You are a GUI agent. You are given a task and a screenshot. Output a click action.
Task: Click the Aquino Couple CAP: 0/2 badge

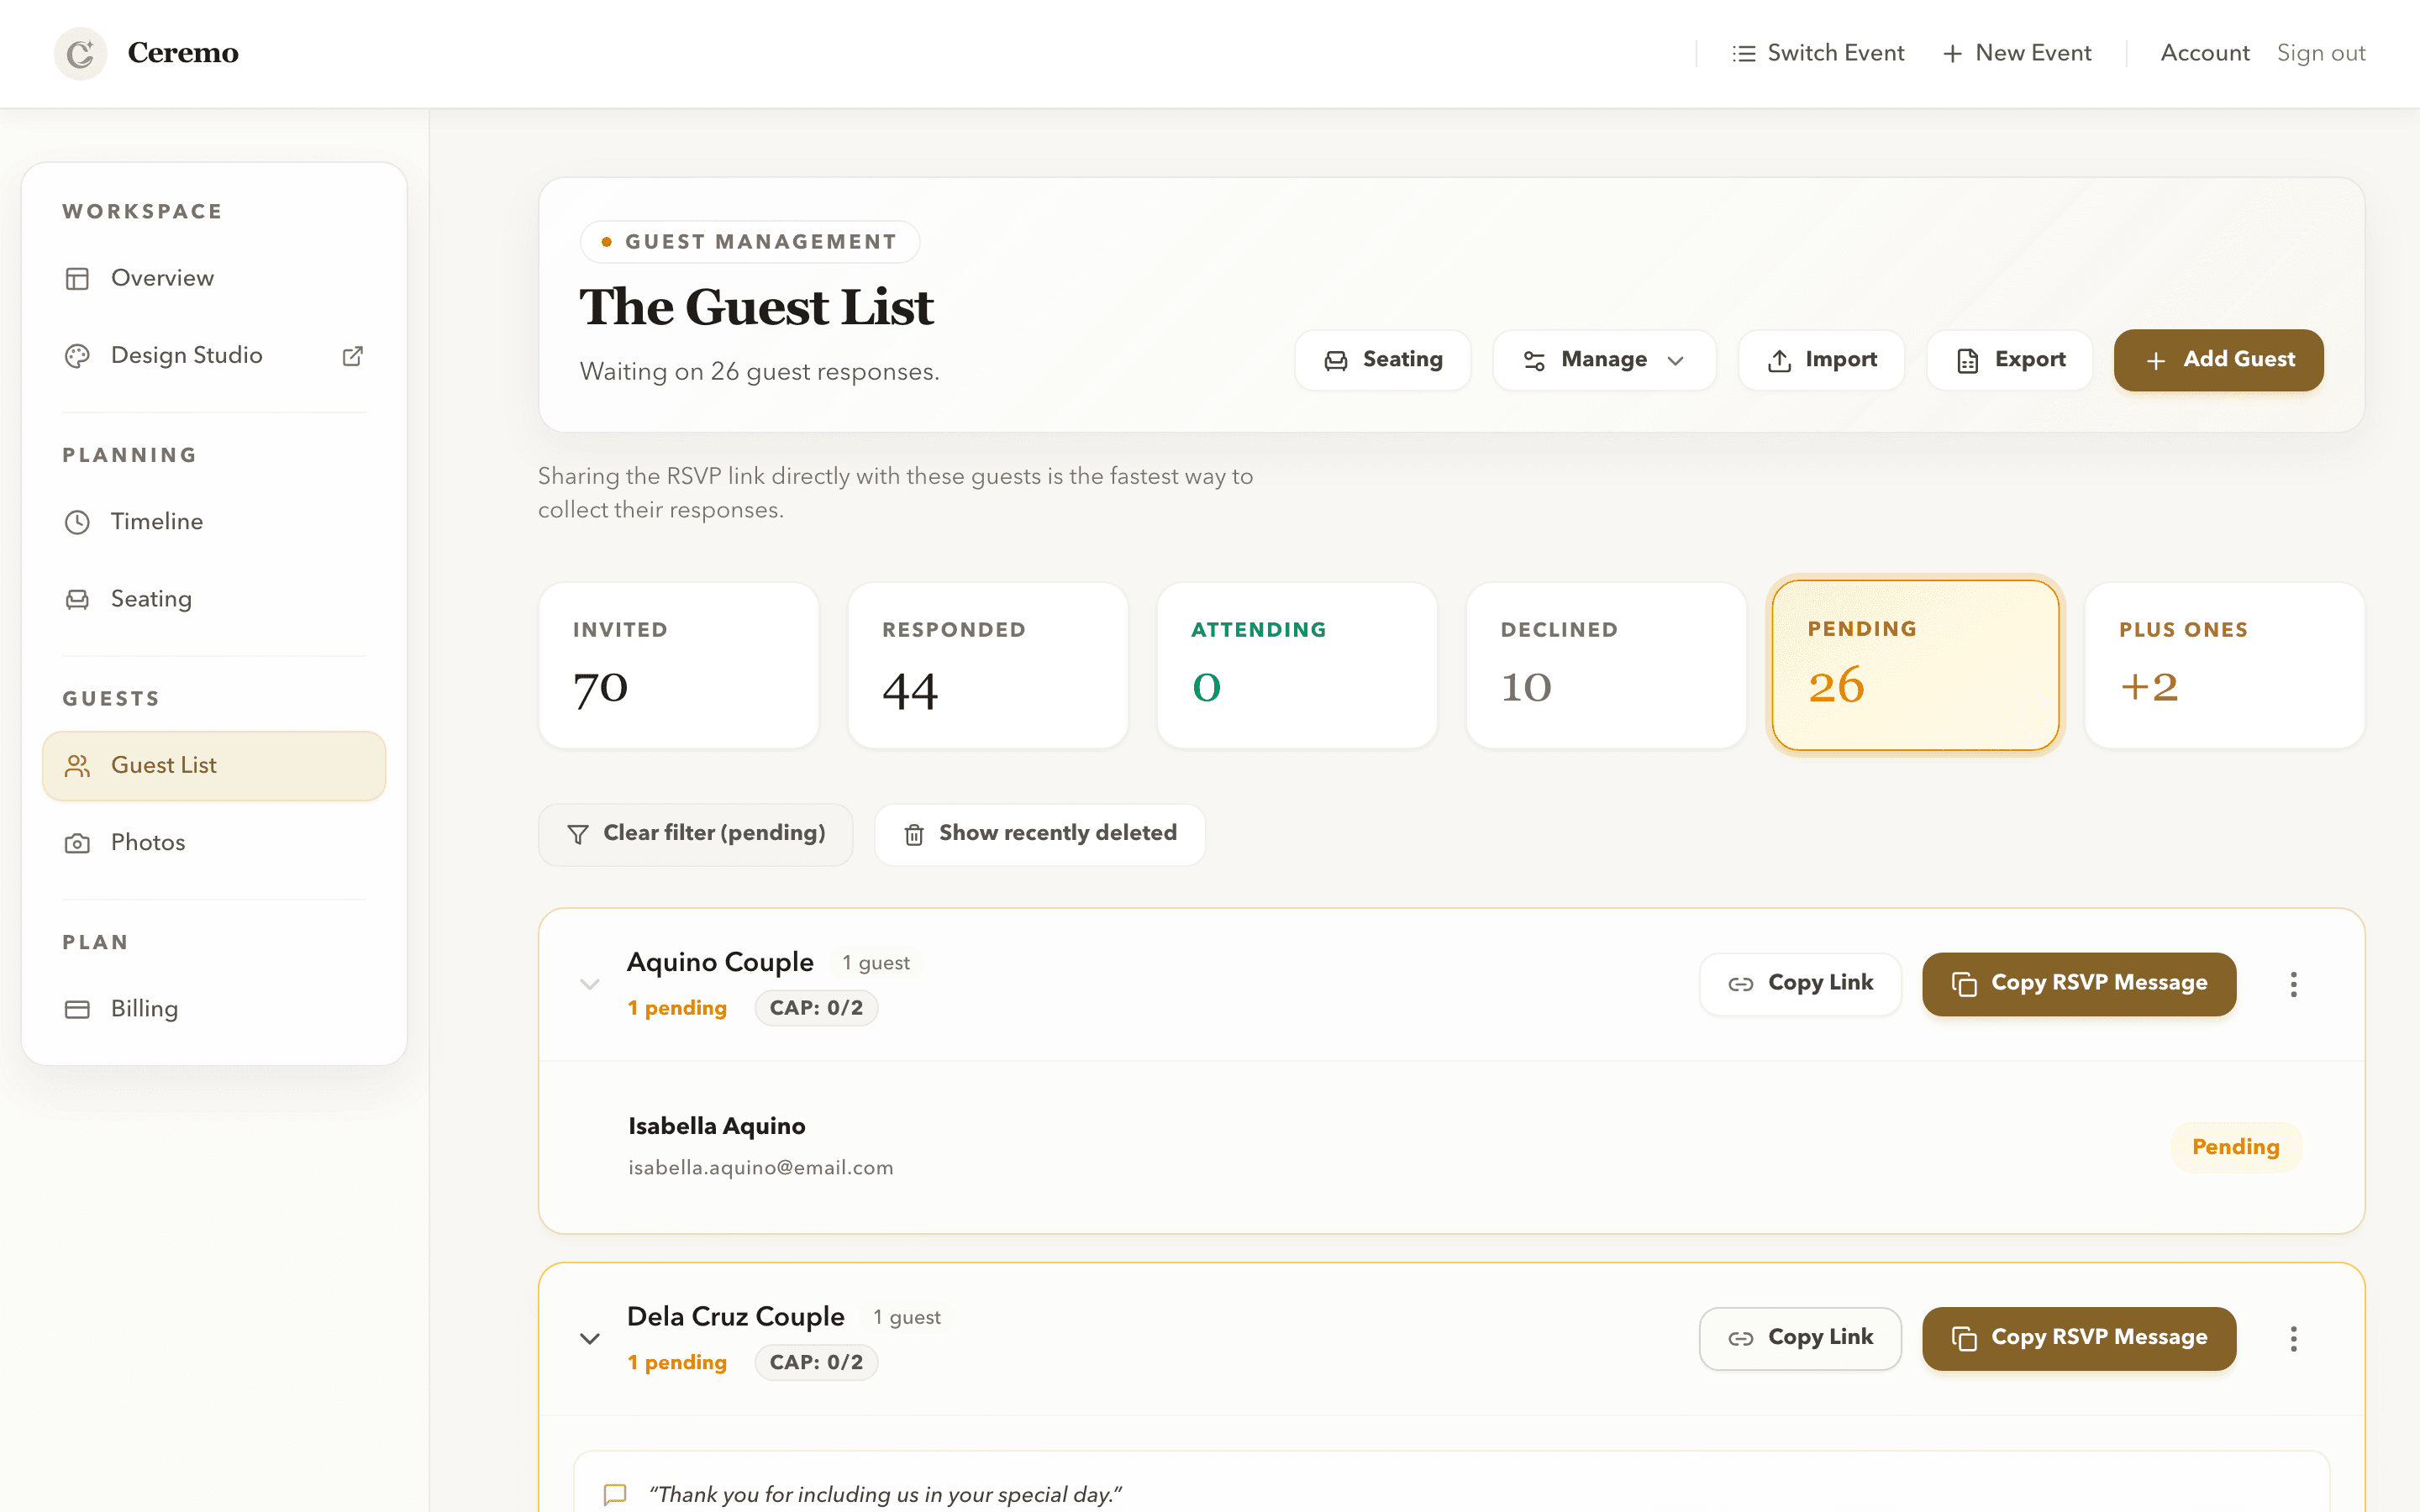(x=816, y=1008)
